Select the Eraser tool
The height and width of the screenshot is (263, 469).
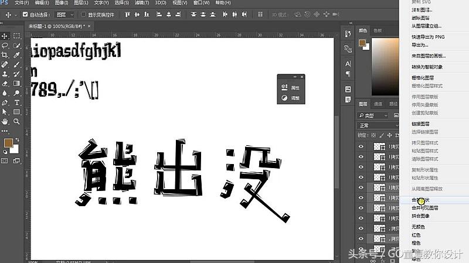pos(5,83)
